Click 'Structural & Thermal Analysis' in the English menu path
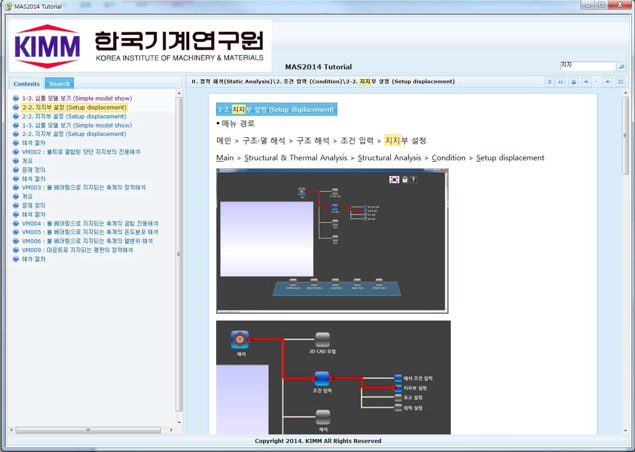This screenshot has height=452, width=635. point(295,158)
